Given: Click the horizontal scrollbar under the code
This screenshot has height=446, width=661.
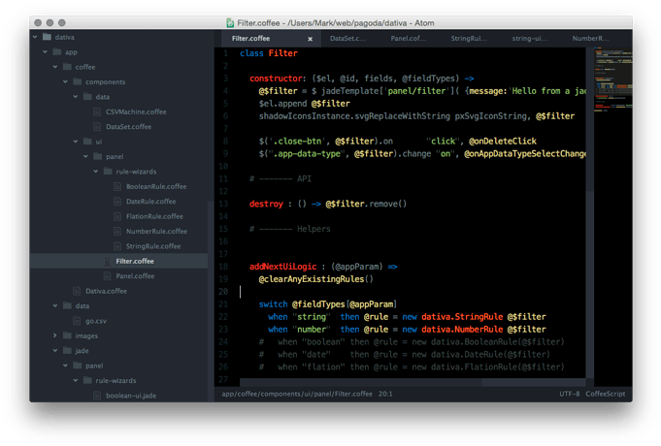Looking at the screenshot, I should 360,382.
